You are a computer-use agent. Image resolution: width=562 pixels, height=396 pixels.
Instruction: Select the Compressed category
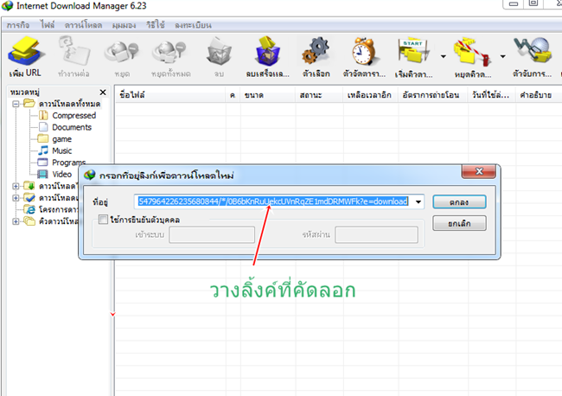(x=73, y=115)
